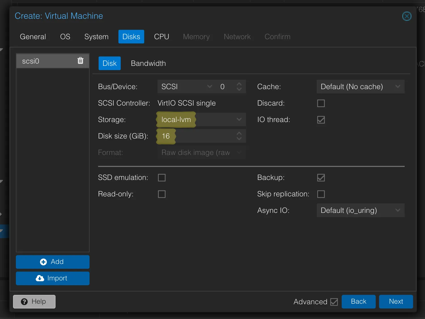Click the Add disk button
The height and width of the screenshot is (319, 425).
click(x=53, y=262)
